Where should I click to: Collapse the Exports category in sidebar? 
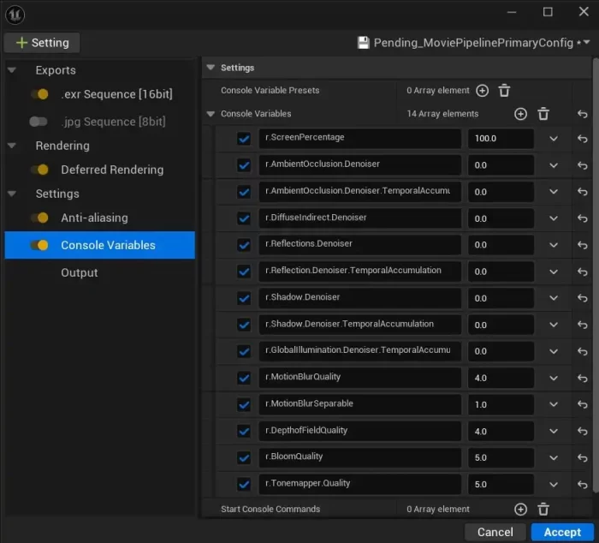(12, 70)
